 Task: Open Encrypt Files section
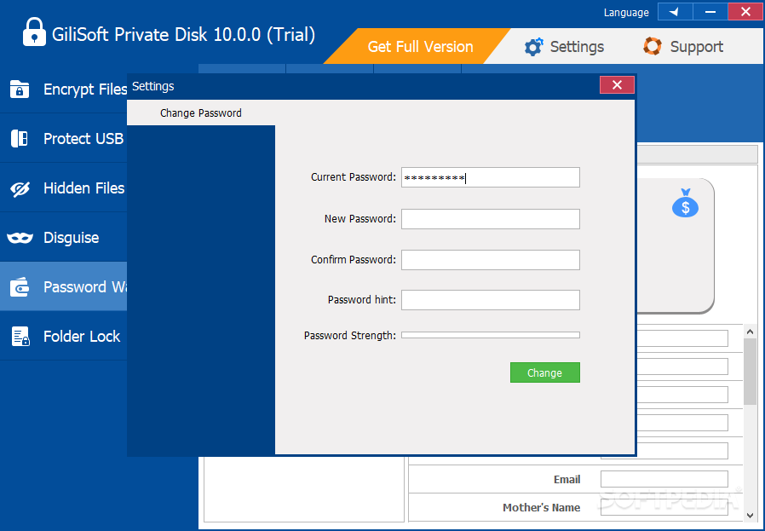(63, 89)
